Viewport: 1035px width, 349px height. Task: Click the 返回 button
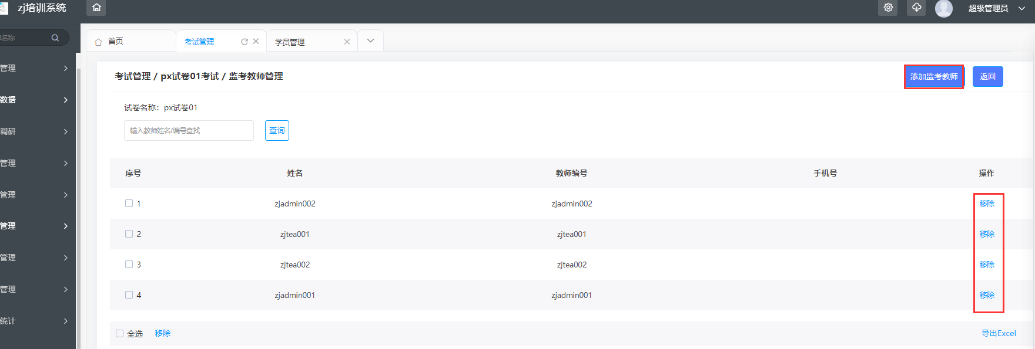coord(988,76)
